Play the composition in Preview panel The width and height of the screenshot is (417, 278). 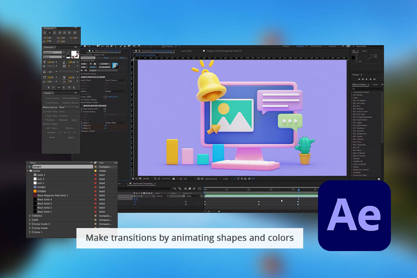pyautogui.click(x=367, y=79)
